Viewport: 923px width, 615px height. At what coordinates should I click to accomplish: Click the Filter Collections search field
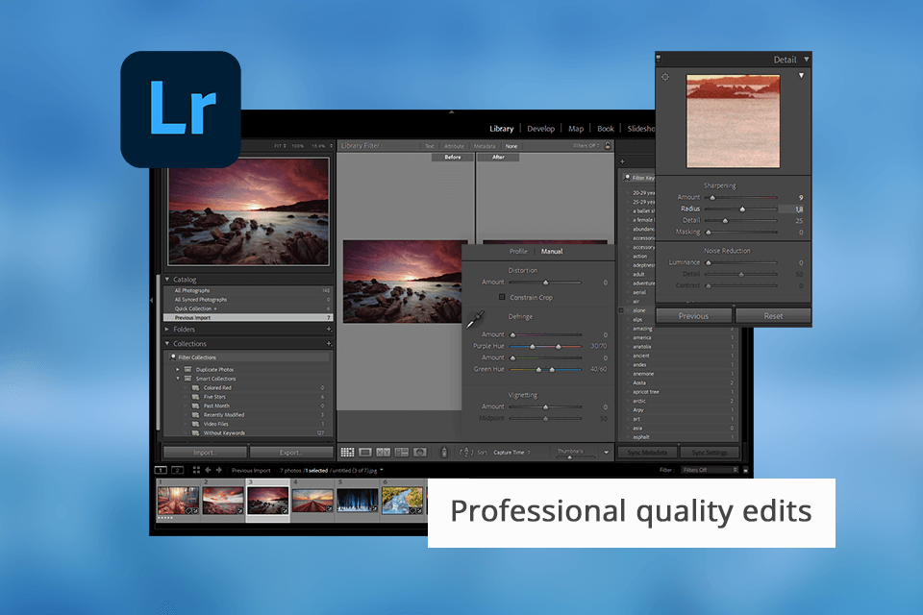(248, 357)
